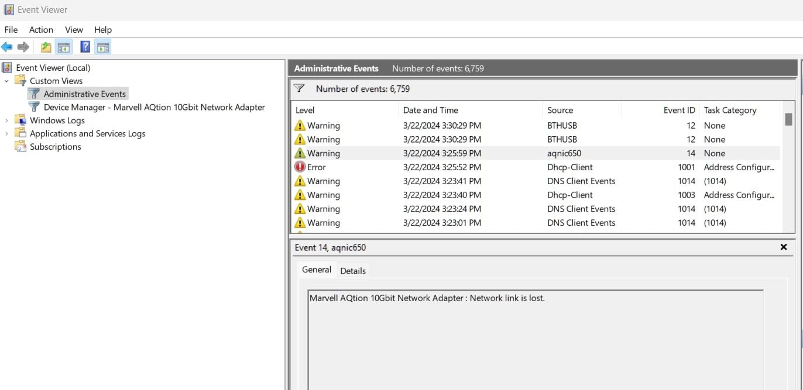Select the DNS Client Events row at 3:23:41 PM
The image size is (803, 390).
pos(536,181)
